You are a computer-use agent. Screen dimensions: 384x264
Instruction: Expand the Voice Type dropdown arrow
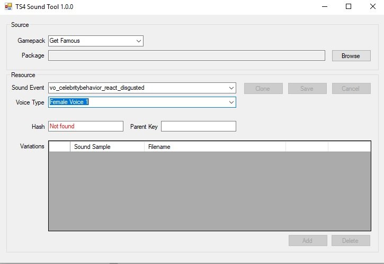point(231,102)
